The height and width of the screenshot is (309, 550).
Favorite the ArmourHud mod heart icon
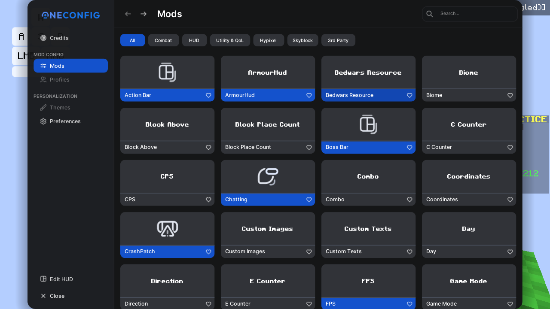[309, 95]
